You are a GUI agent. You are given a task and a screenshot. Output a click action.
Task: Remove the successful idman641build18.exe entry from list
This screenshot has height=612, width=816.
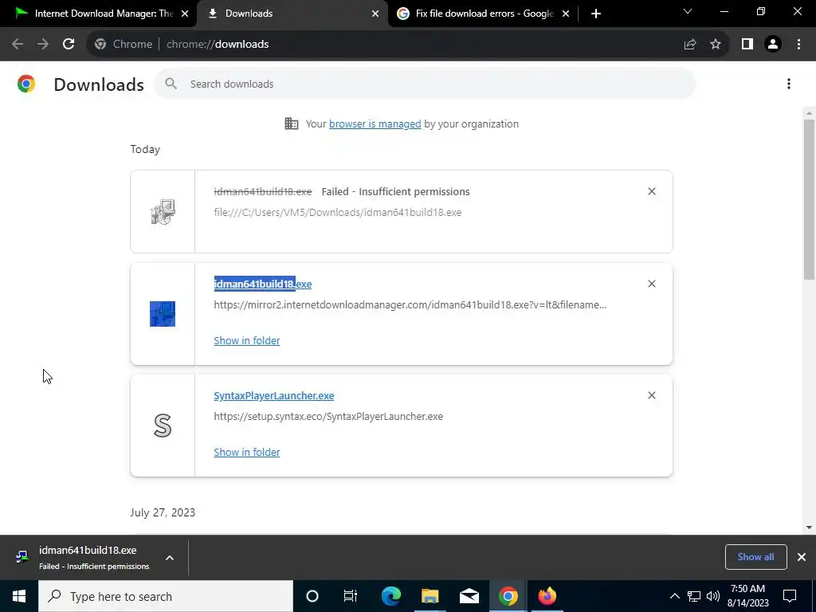point(652,284)
